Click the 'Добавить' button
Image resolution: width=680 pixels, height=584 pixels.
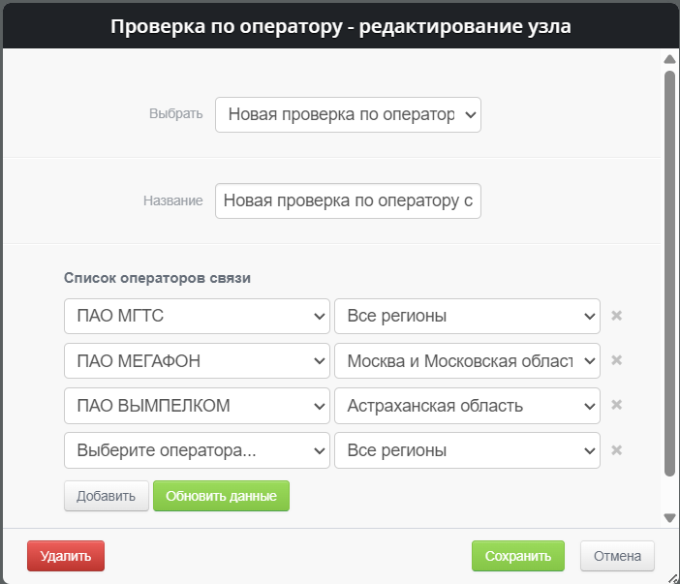[x=106, y=496]
